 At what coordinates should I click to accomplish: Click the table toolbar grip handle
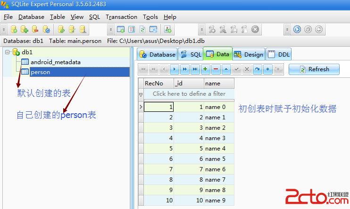point(111,29)
